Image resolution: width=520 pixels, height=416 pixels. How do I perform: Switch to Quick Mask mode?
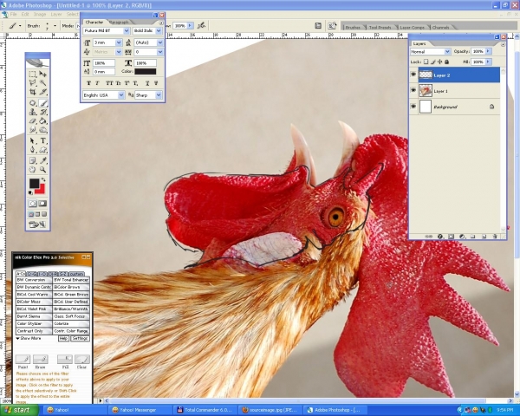[x=42, y=204]
